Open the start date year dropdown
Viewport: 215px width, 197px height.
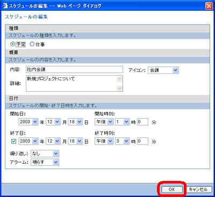click(x=28, y=122)
